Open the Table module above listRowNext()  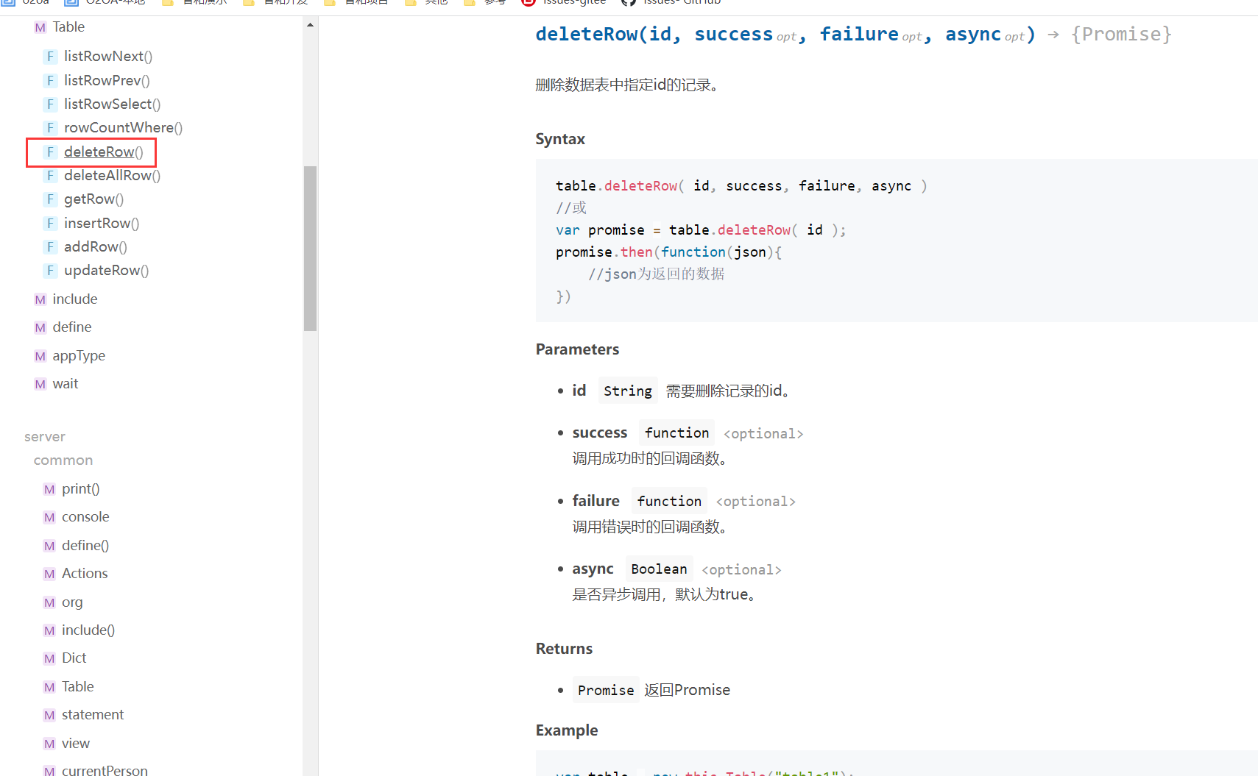tap(68, 27)
